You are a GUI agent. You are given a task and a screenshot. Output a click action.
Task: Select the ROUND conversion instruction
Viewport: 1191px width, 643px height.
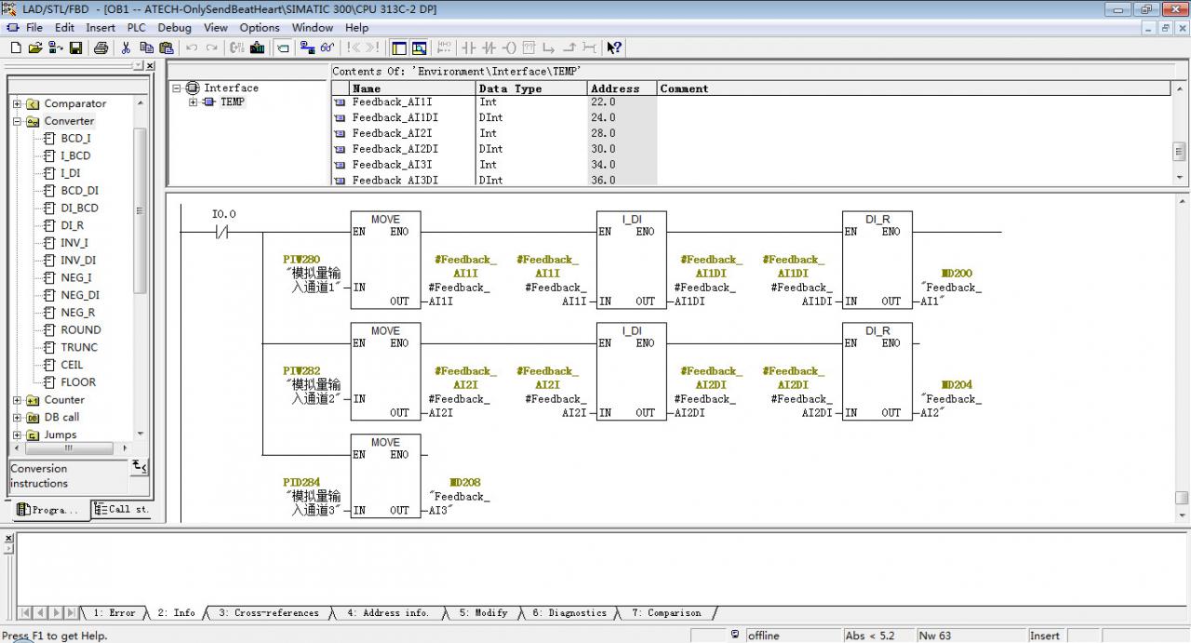click(x=80, y=329)
